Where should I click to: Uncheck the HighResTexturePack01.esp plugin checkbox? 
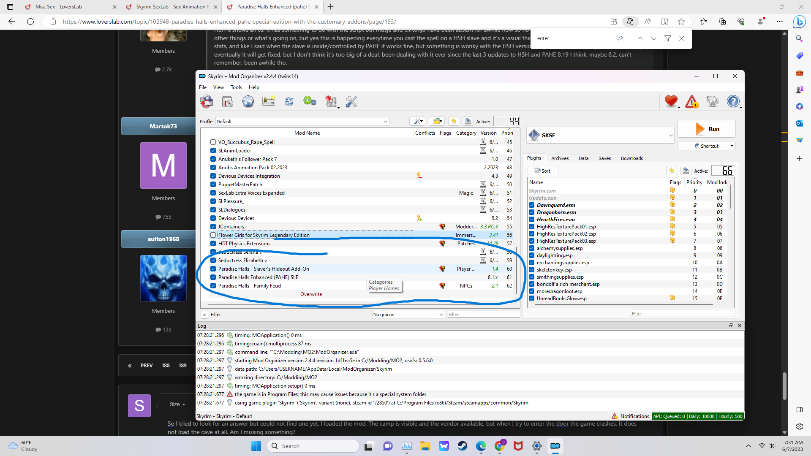pos(532,227)
